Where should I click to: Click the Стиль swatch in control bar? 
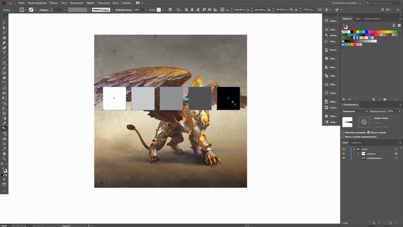pyautogui.click(x=159, y=10)
